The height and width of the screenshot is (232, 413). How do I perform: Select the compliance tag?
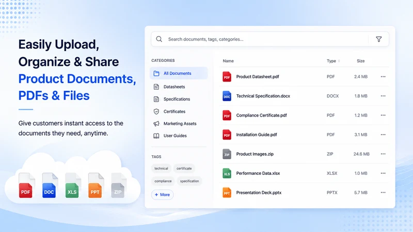(163, 181)
